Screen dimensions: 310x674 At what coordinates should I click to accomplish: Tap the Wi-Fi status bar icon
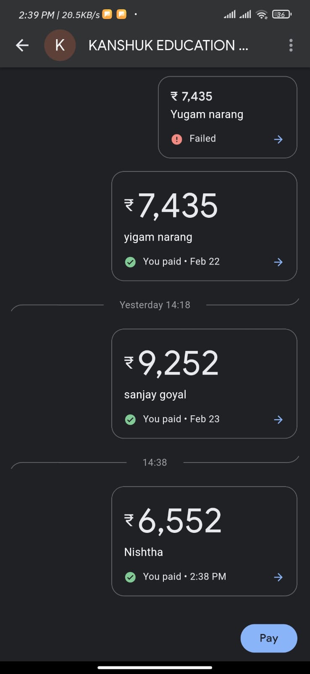pos(262,15)
